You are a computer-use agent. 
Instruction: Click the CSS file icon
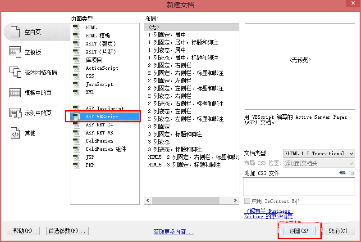77,76
